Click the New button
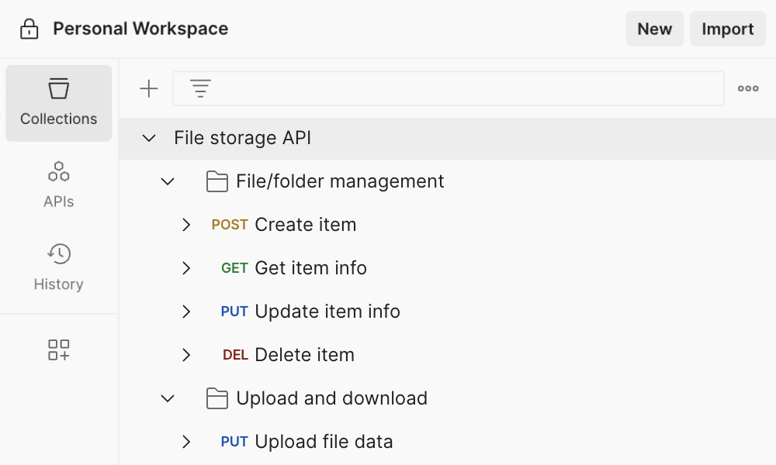 point(654,29)
